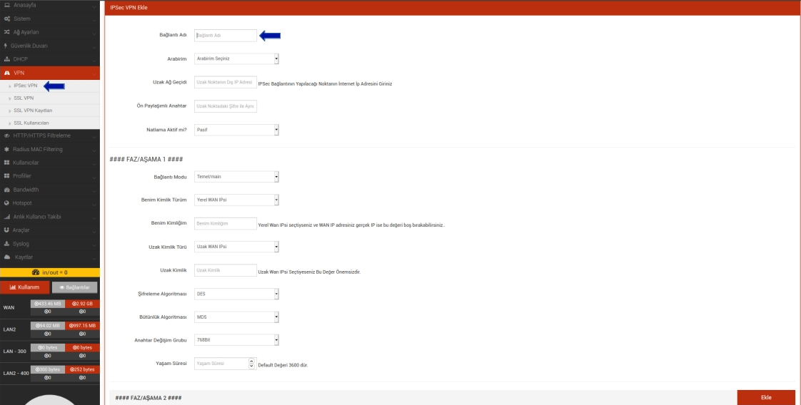Open the Bağlantı Modu dropdown

point(236,177)
